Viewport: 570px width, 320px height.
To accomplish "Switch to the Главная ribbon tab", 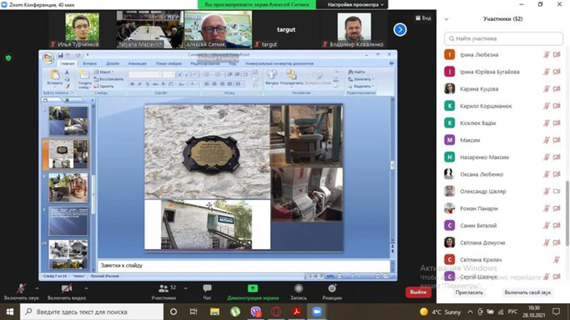I will pos(67,64).
